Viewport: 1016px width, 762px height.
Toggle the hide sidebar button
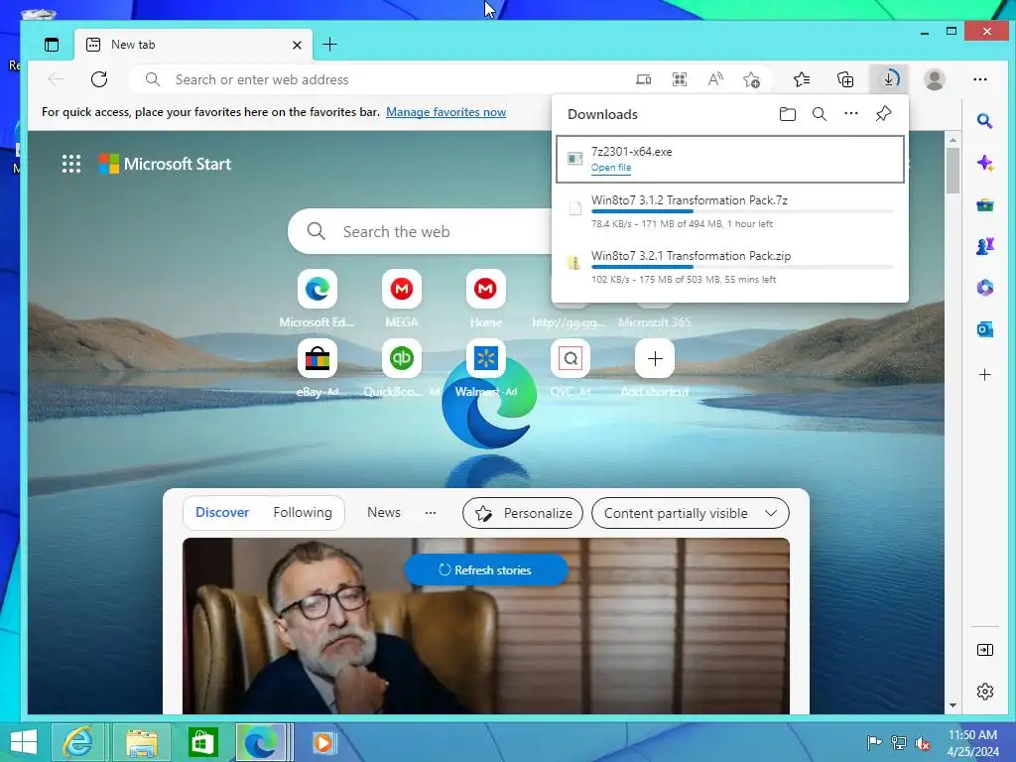click(x=985, y=650)
